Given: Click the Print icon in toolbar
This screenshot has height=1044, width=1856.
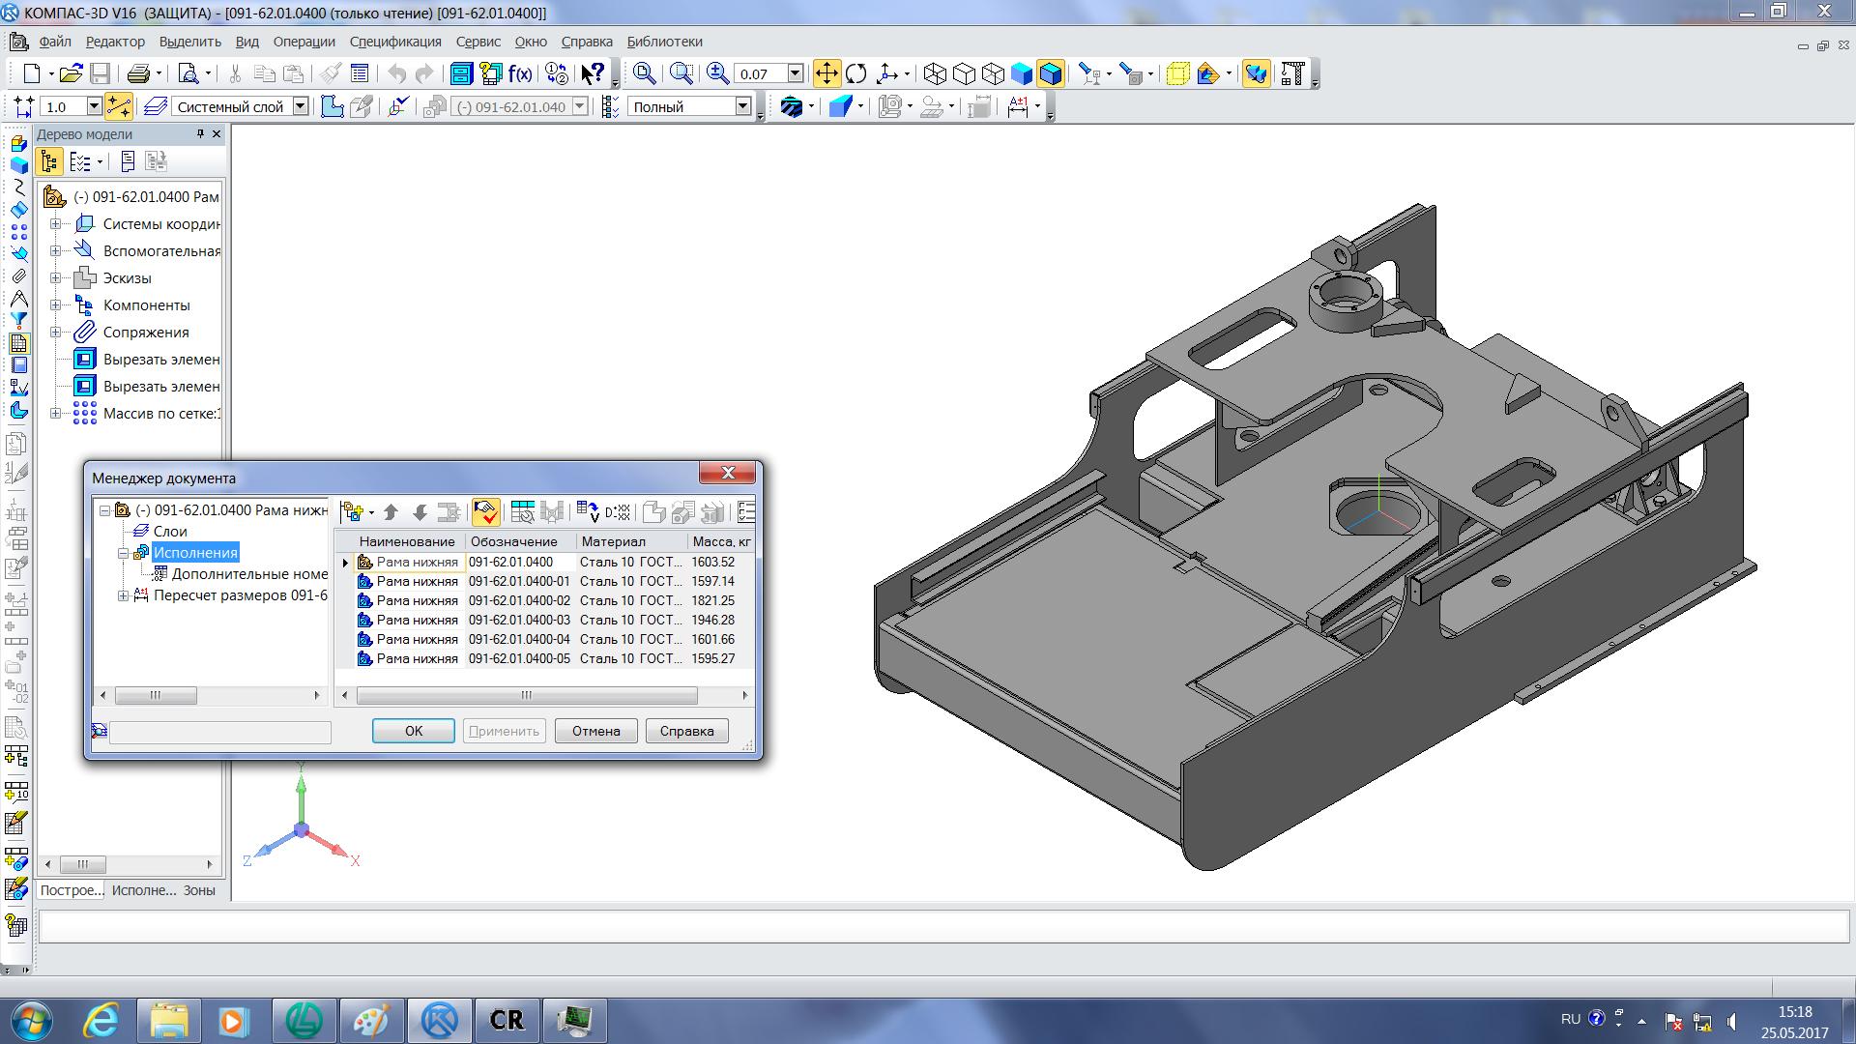Looking at the screenshot, I should coord(138,73).
